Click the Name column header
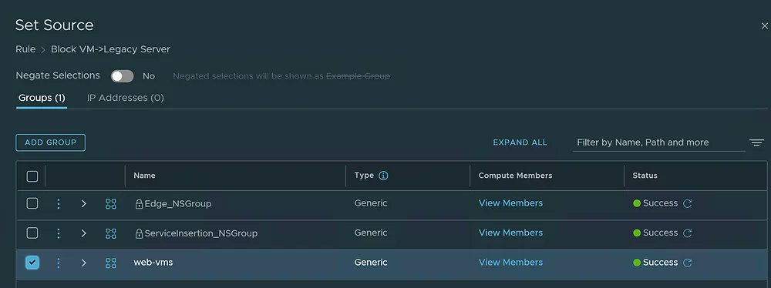The height and width of the screenshot is (288, 771). 145,176
